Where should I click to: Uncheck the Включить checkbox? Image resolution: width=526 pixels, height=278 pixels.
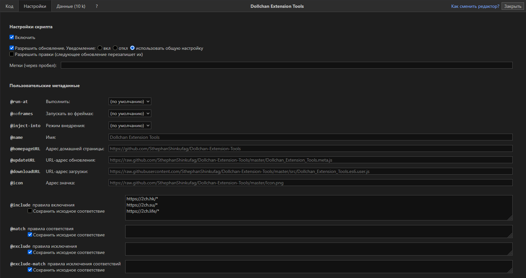pos(12,37)
